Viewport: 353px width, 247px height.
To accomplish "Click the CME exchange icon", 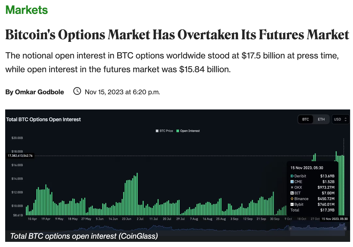I will [292, 182].
